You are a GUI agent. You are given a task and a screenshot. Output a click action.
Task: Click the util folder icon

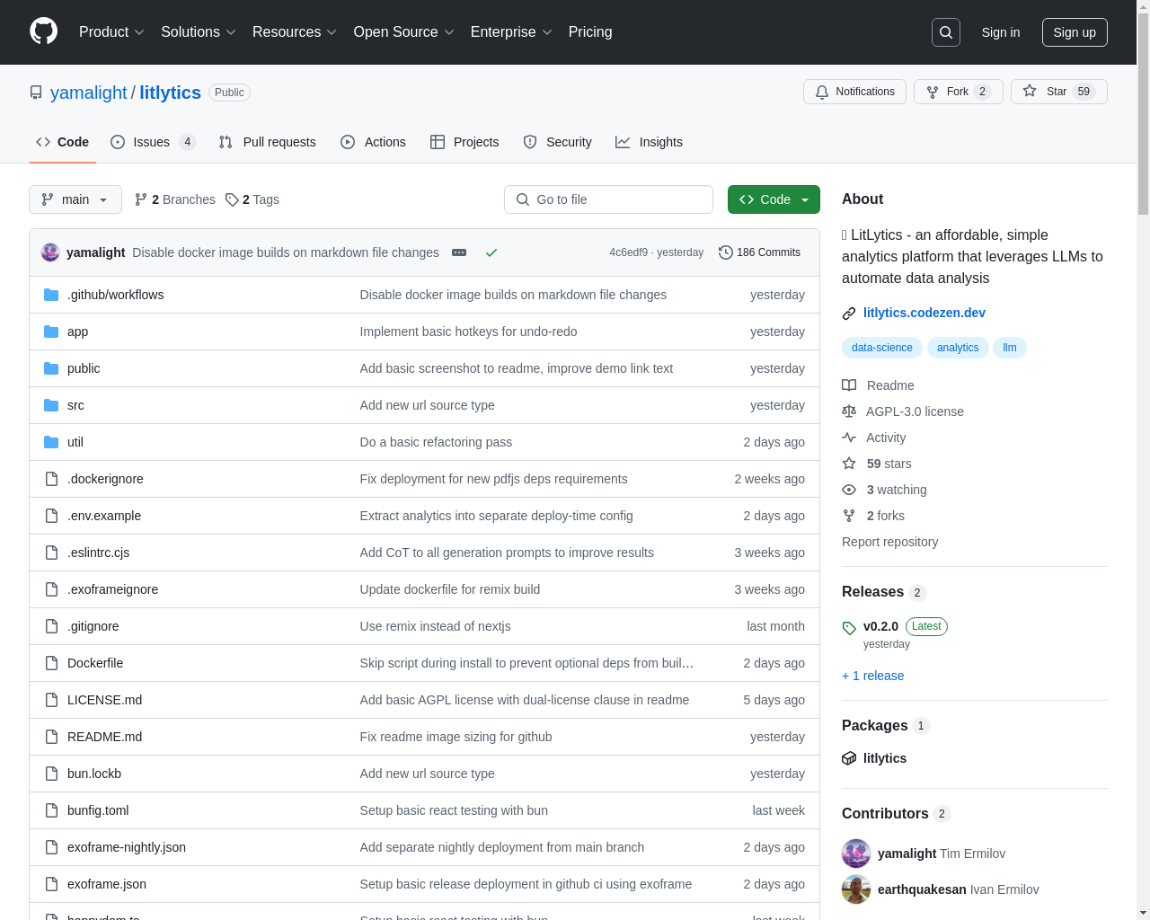pos(51,442)
